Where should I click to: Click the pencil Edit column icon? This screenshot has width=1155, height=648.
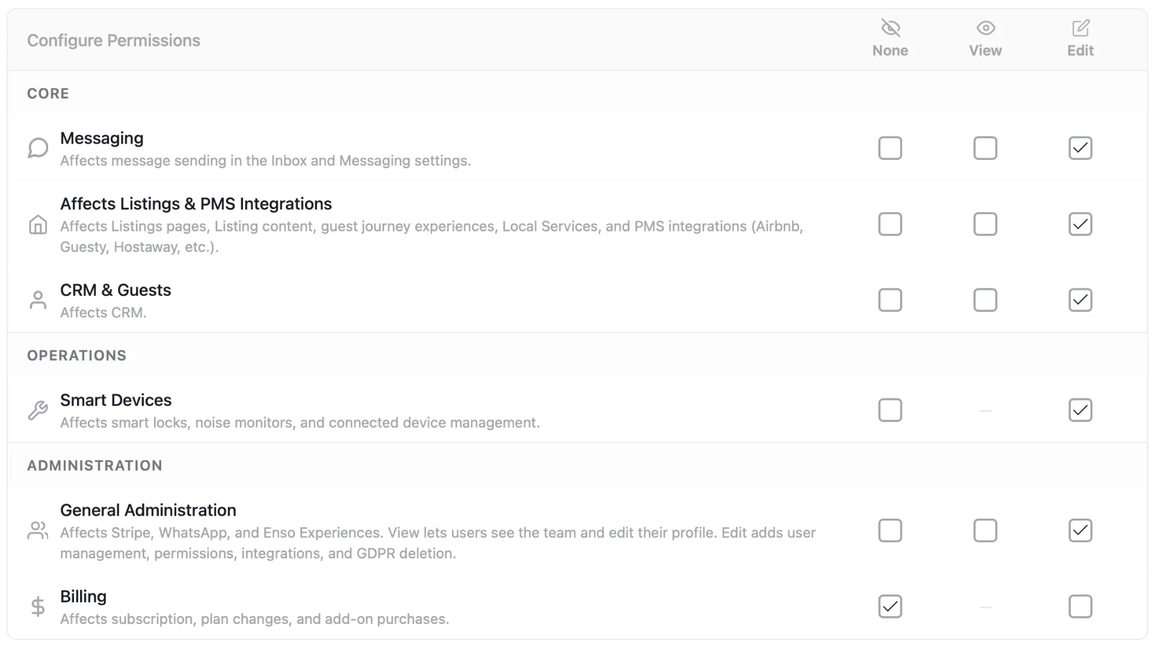[x=1080, y=28]
